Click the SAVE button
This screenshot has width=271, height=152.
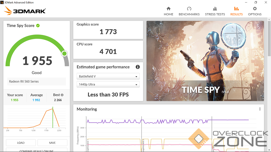(x=52, y=143)
